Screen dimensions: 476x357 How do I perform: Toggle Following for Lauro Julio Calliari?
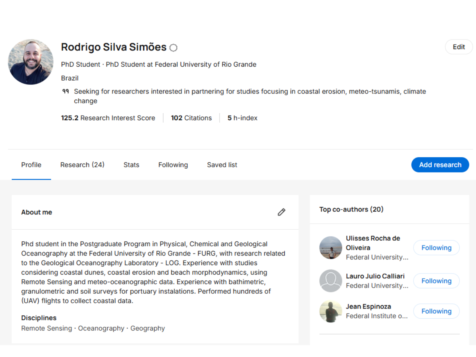pos(436,281)
